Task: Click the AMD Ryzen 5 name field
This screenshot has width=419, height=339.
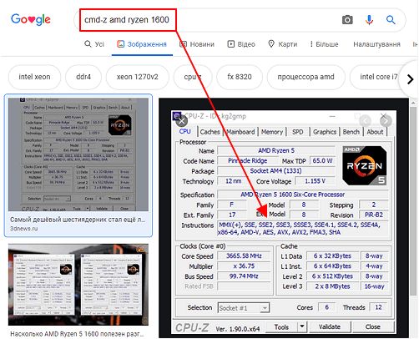Action: pos(276,150)
